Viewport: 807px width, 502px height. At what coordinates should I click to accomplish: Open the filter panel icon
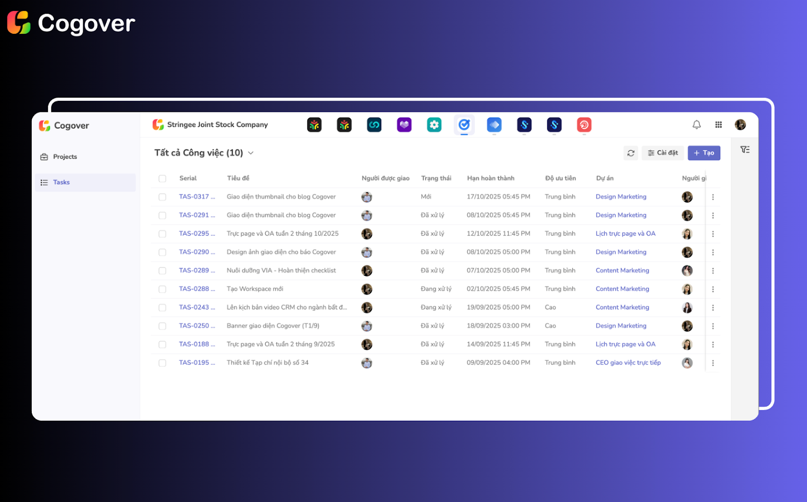pyautogui.click(x=744, y=150)
